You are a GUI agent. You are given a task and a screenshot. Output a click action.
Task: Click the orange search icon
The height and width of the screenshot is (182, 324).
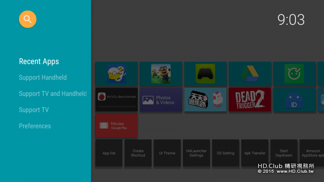point(27,19)
